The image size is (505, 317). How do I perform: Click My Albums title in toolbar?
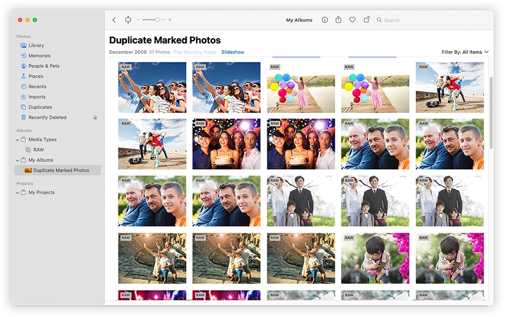299,20
